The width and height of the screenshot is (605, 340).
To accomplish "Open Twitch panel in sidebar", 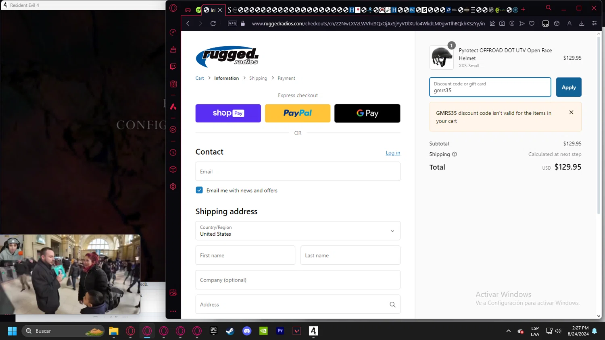I will pos(173,66).
